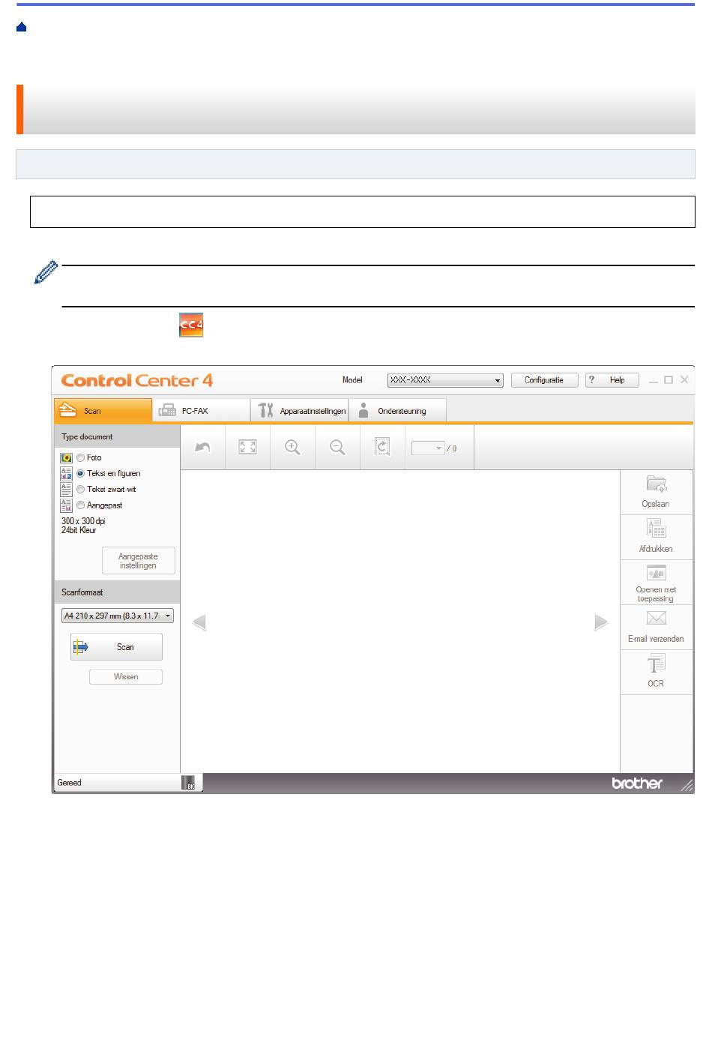This screenshot has width=712, height=1040.
Task: Click the Foto document type icon
Action: pyautogui.click(x=67, y=457)
